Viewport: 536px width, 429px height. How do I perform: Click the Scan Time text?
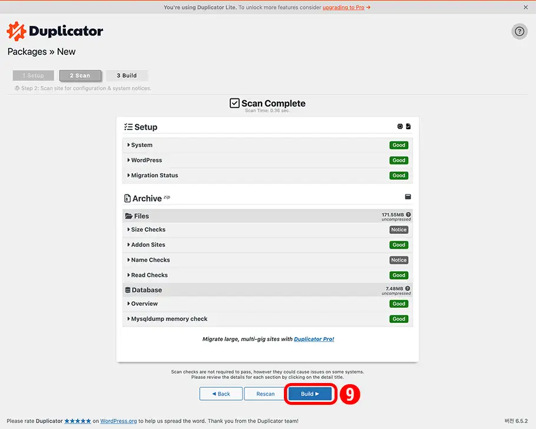[267, 111]
